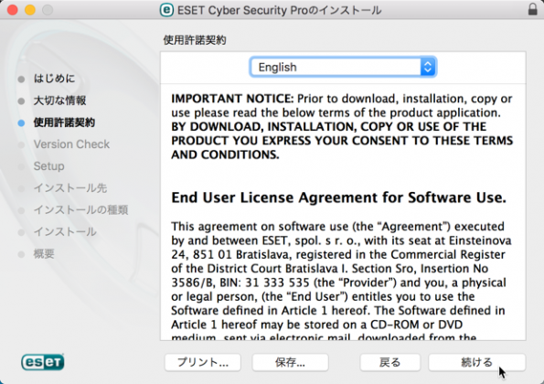Select the 使用許諾契約 sidebar step

[x=64, y=123]
